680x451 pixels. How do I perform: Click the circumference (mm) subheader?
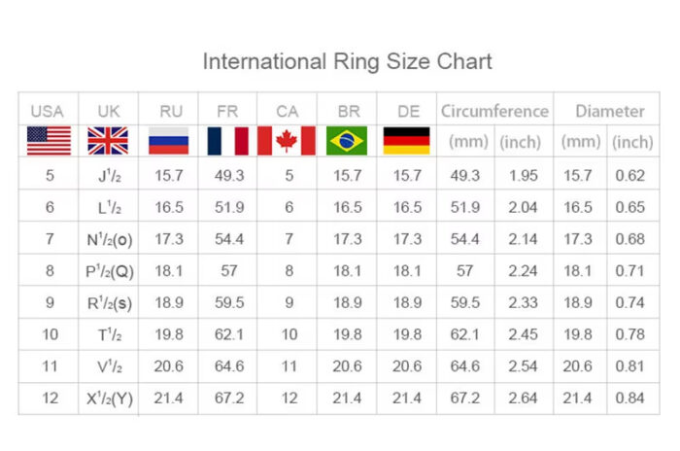(468, 142)
